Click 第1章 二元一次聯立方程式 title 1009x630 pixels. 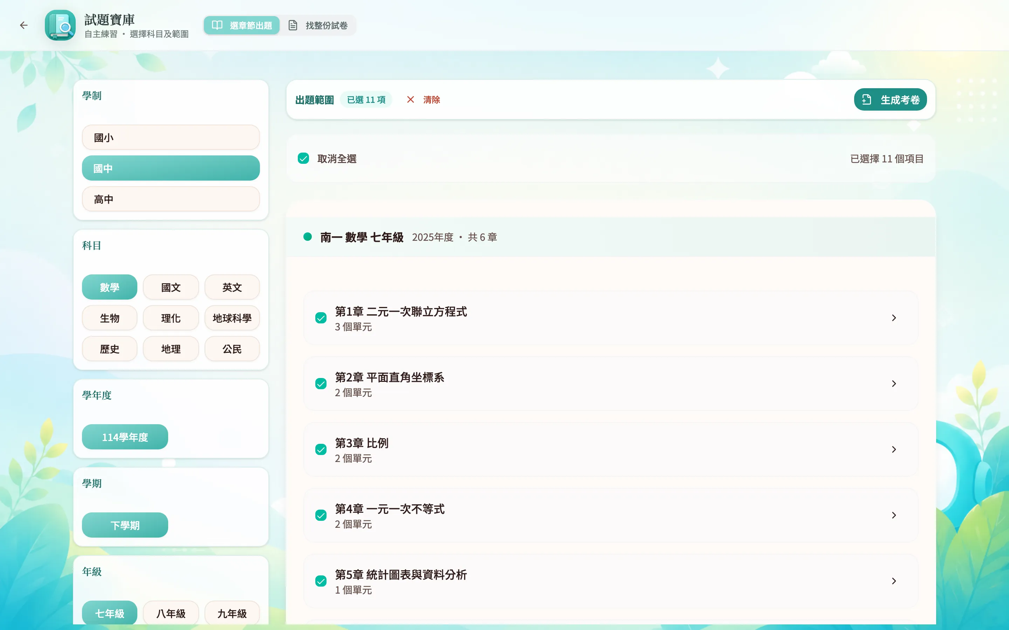(401, 311)
